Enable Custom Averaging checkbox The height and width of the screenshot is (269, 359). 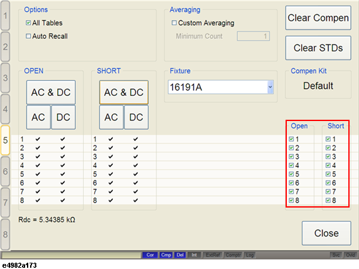click(174, 23)
